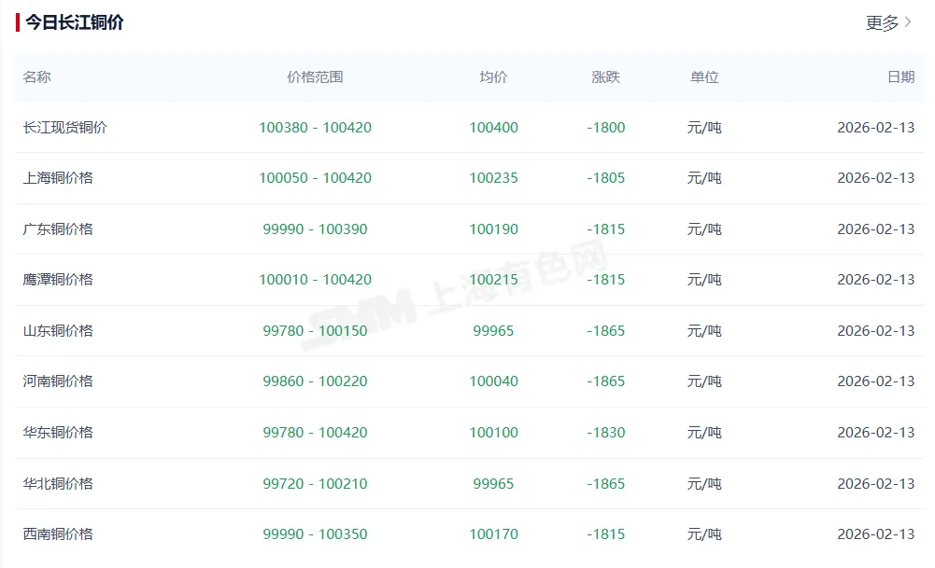Open 上海铜价格 row name
This screenshot has height=568, width=935.
[x=58, y=178]
